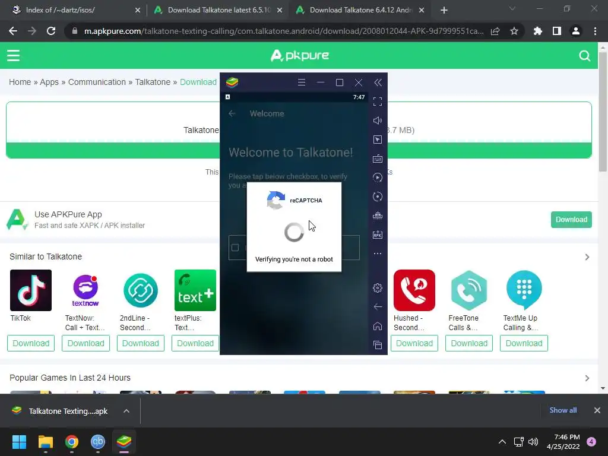Share this page from address bar

[495, 31]
